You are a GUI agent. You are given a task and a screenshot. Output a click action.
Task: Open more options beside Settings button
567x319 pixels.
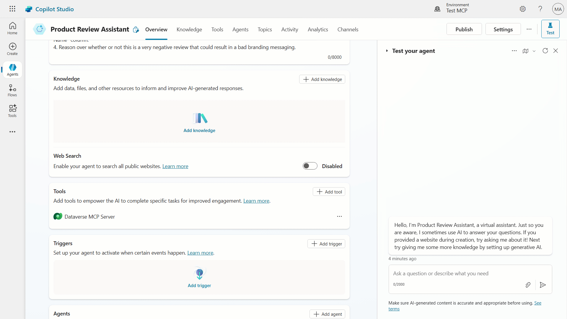[529, 29]
